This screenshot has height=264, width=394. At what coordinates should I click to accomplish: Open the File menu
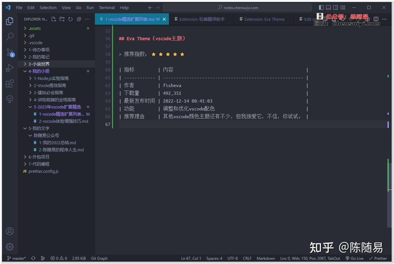click(x=19, y=7)
